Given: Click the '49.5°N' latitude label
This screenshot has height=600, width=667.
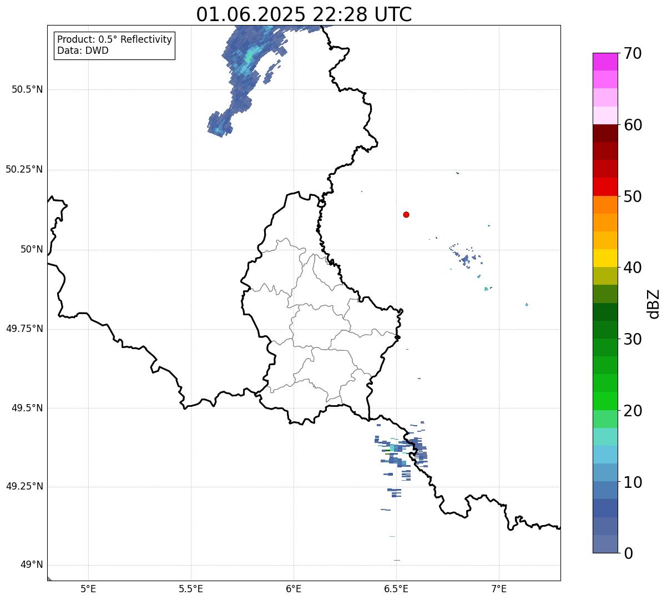Looking at the screenshot, I should point(27,408).
